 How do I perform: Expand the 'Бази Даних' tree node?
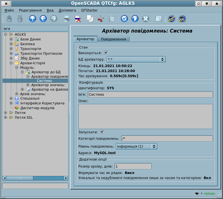click(11, 39)
